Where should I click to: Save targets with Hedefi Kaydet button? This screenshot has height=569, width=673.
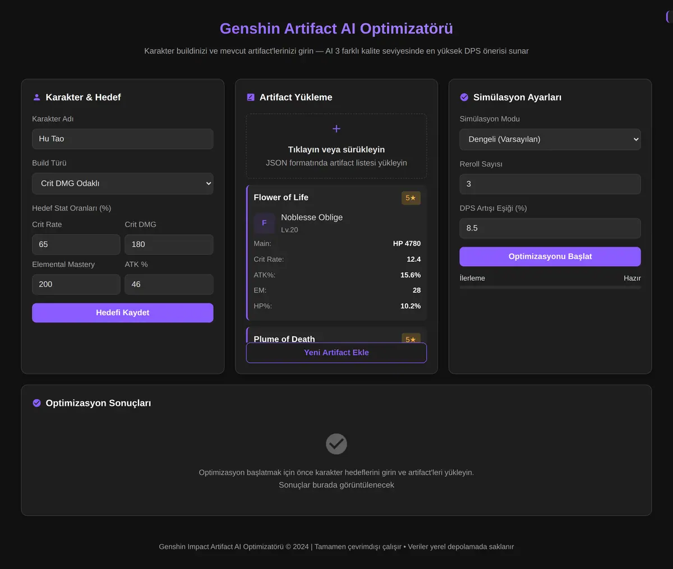coord(123,313)
